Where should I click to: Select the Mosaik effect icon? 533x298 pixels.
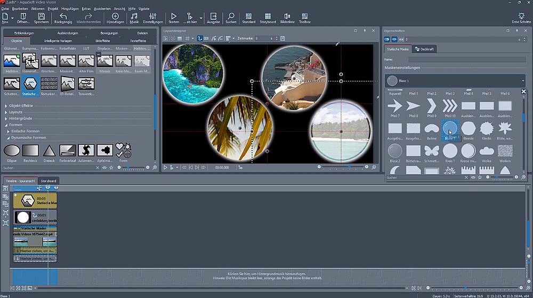104,61
